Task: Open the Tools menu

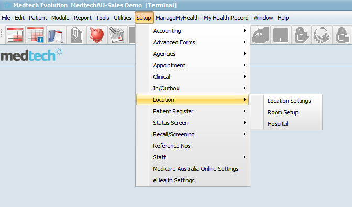Action: 102,18
